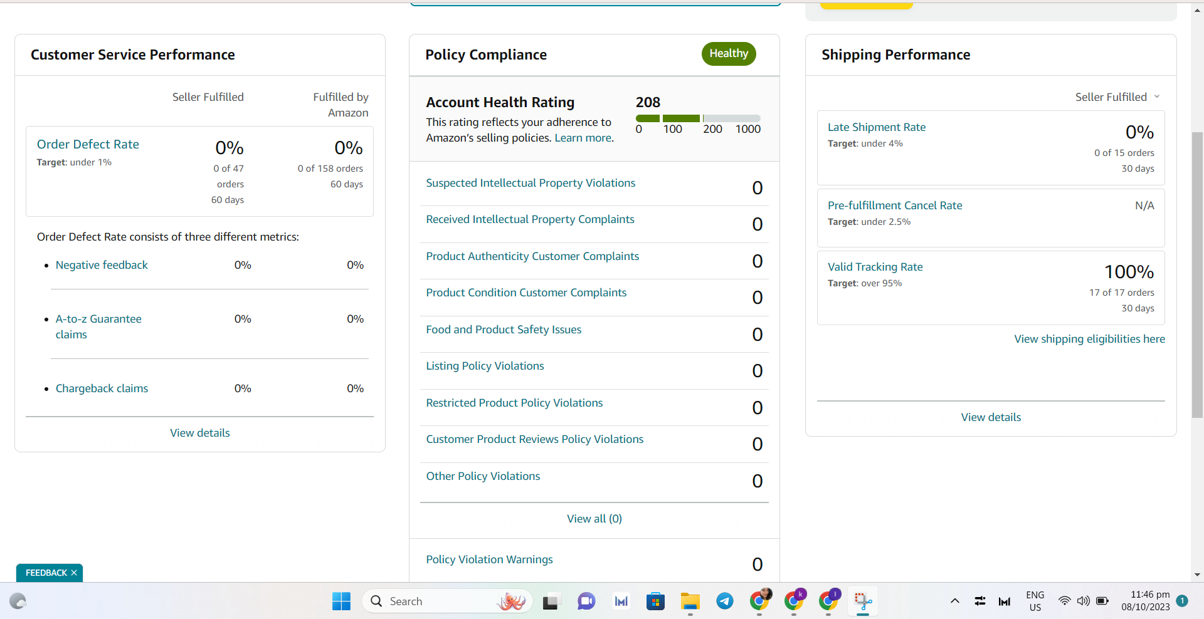This screenshot has width=1204, height=619.
Task: Click View shipping eligibilities here
Action: 1090,339
